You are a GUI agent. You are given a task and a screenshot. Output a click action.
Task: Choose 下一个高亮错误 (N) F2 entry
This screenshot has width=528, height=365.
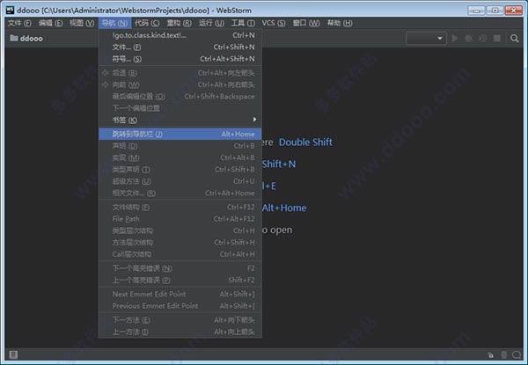coord(180,268)
